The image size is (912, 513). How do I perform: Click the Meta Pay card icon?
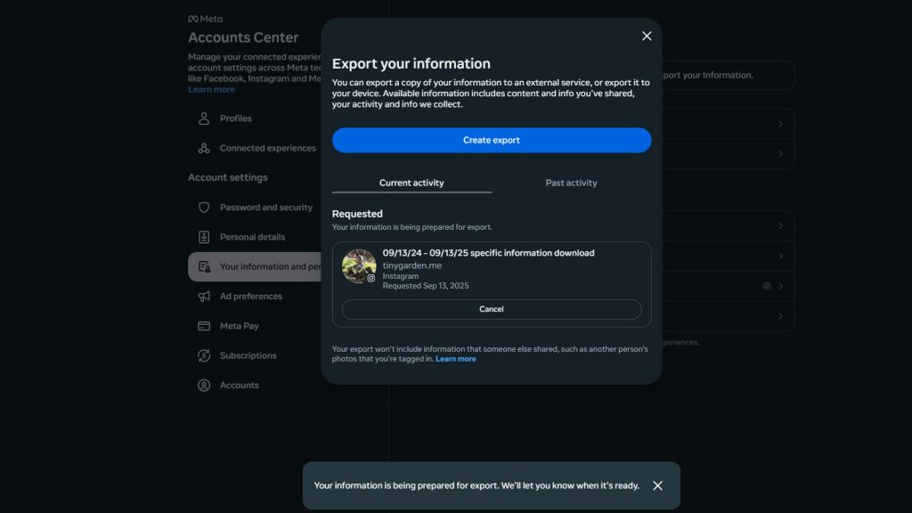click(204, 326)
